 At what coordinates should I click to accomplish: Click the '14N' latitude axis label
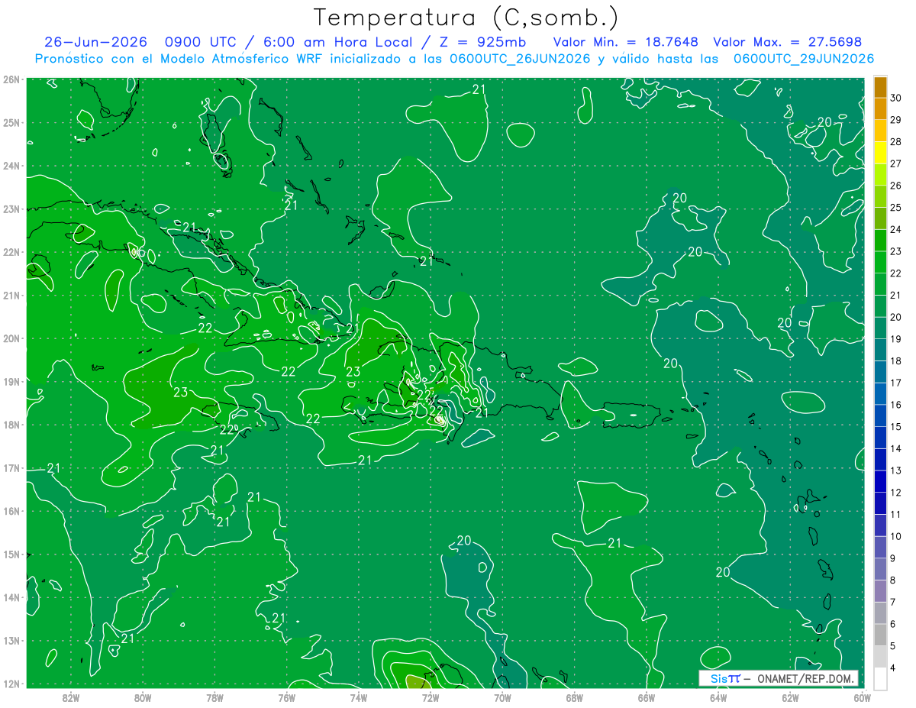pyautogui.click(x=11, y=597)
